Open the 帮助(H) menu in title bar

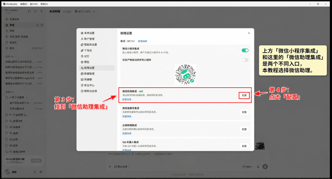pos(44,4)
